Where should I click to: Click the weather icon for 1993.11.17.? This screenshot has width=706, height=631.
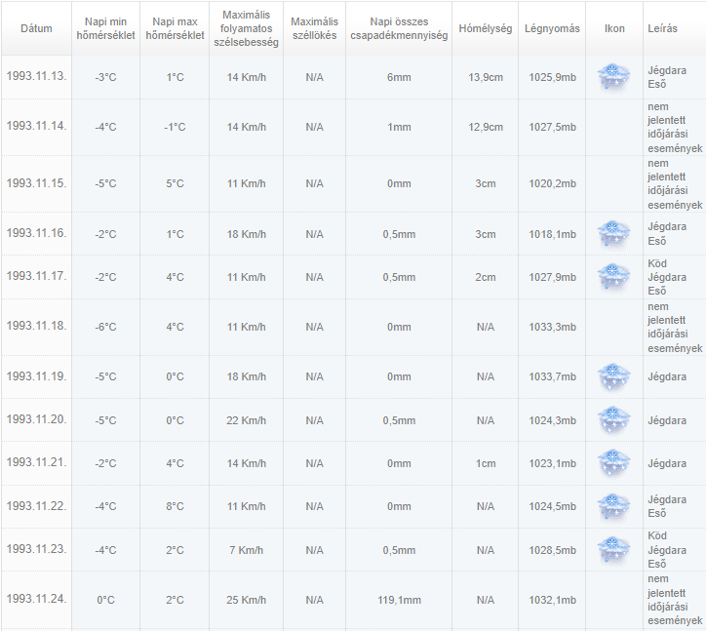click(613, 277)
